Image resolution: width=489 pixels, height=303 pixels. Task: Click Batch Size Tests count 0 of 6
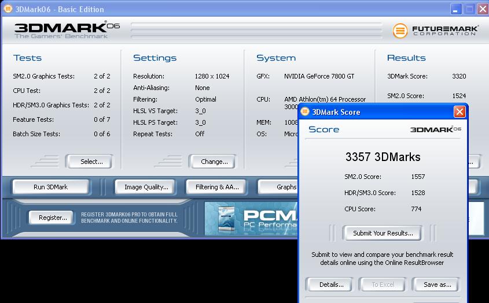point(102,134)
